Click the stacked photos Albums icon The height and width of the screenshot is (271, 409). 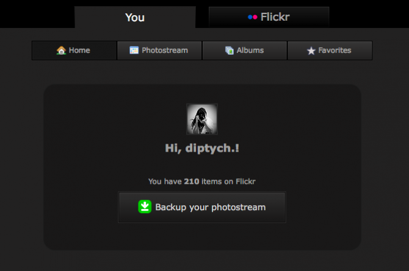tap(230, 51)
